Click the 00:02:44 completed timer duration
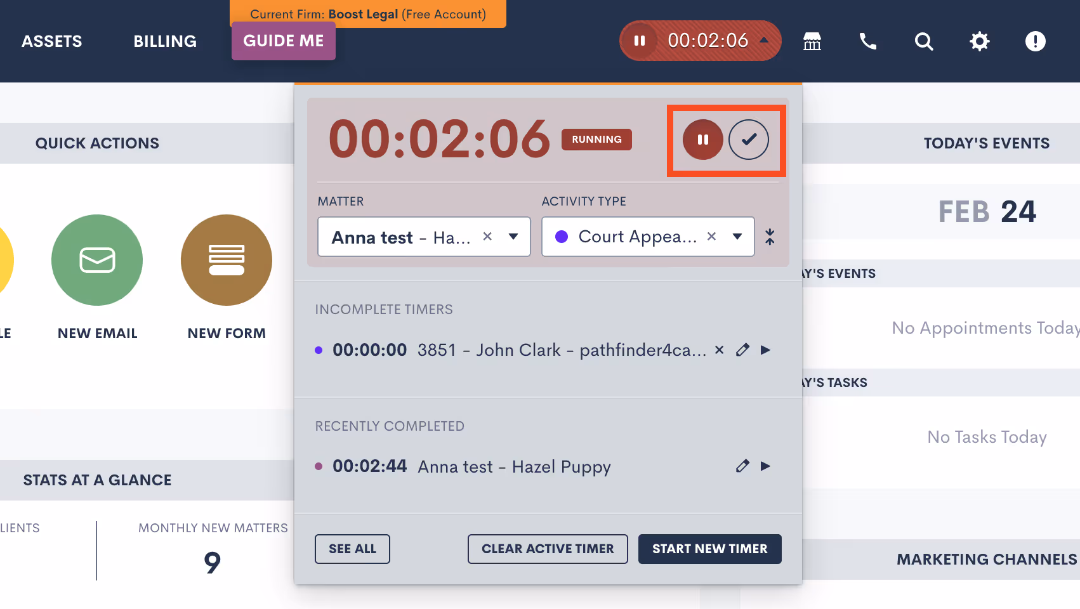This screenshot has height=609, width=1080. (370, 466)
